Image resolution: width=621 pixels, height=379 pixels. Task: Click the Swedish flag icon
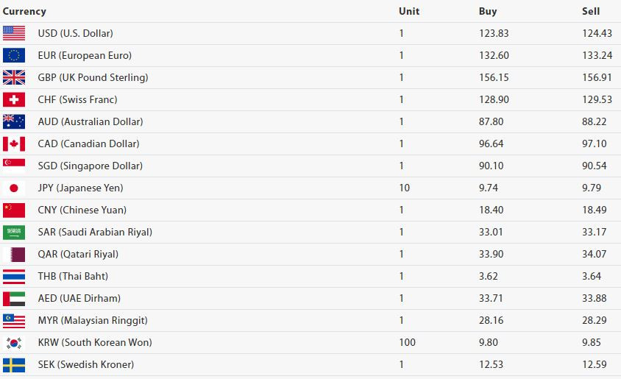click(14, 365)
